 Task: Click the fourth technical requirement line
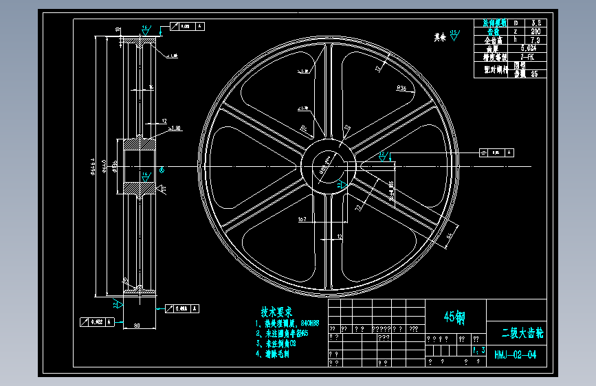[272, 354]
